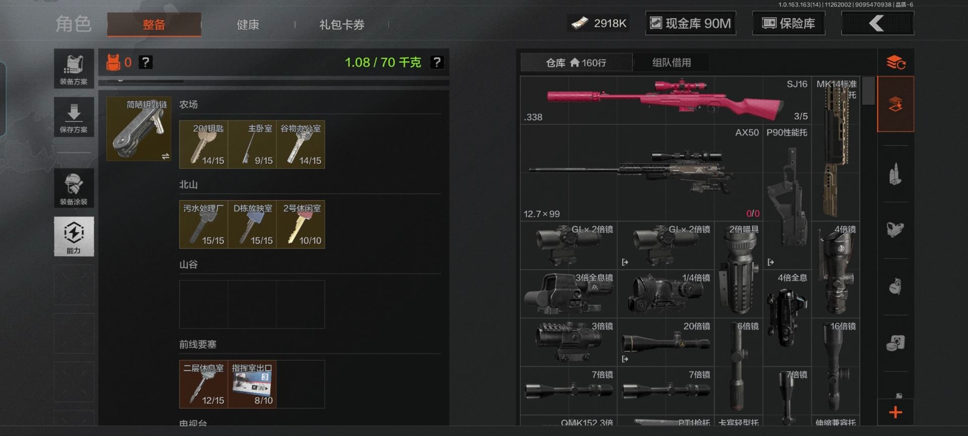Click the question mark next to backpack count
The width and height of the screenshot is (968, 436).
[145, 62]
